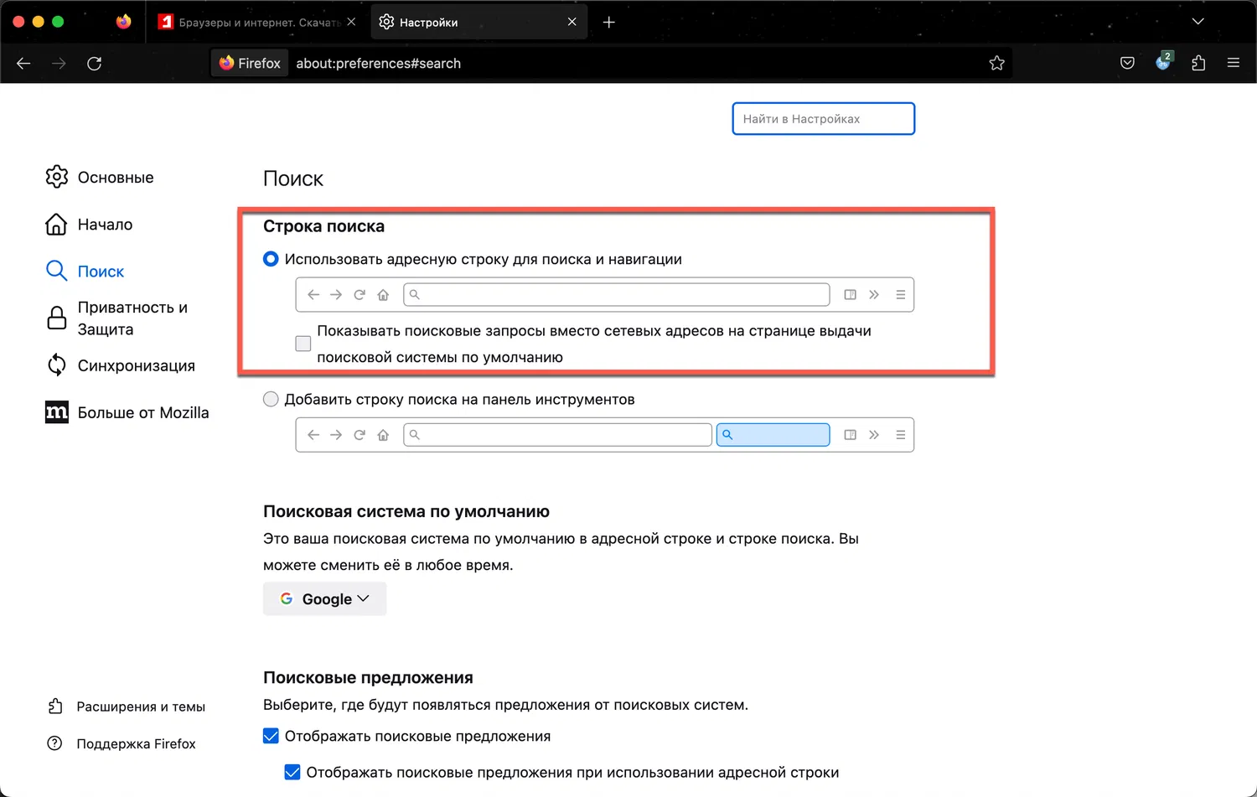Expand the list all tabs chevron
This screenshot has width=1257, height=797.
pos(1198,22)
